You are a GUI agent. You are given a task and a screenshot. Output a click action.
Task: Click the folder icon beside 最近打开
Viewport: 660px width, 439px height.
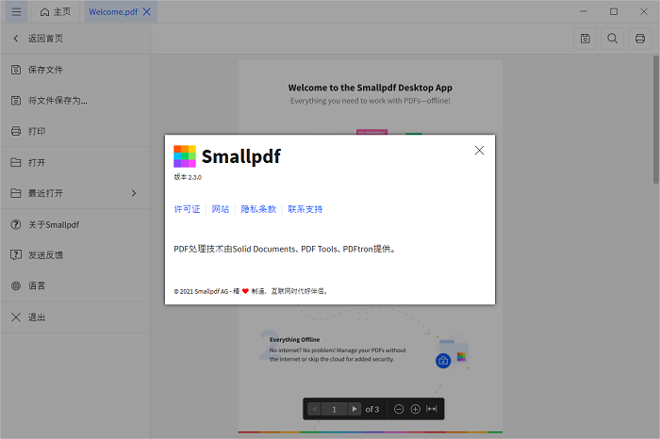point(16,193)
